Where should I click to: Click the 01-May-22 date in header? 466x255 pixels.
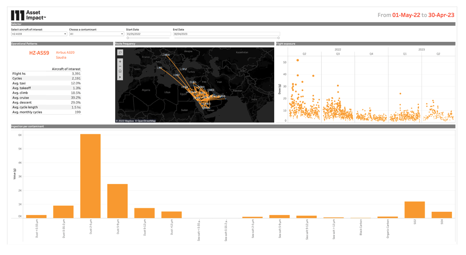tap(406, 15)
